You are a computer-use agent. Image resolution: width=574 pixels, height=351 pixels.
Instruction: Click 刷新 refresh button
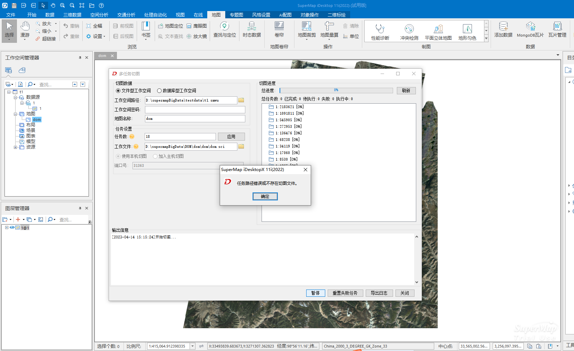(x=406, y=91)
